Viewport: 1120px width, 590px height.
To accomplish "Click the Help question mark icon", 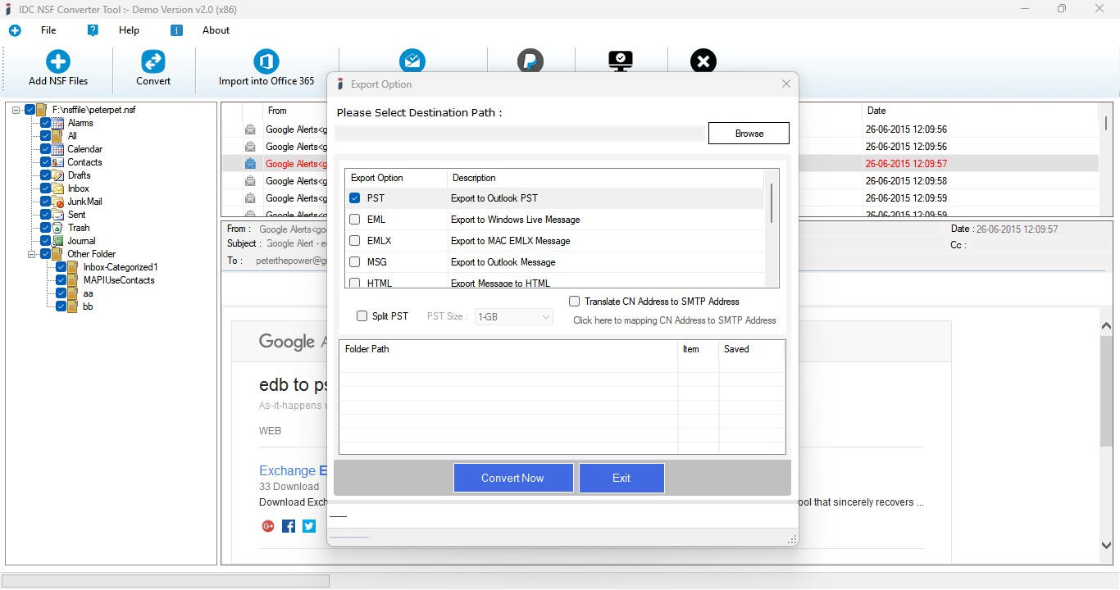I will click(x=93, y=30).
